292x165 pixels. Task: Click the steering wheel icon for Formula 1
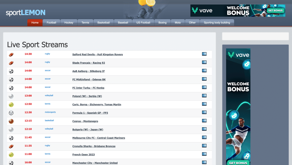[11, 113]
